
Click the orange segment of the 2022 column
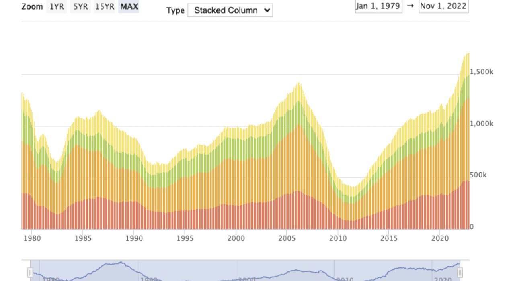466,140
